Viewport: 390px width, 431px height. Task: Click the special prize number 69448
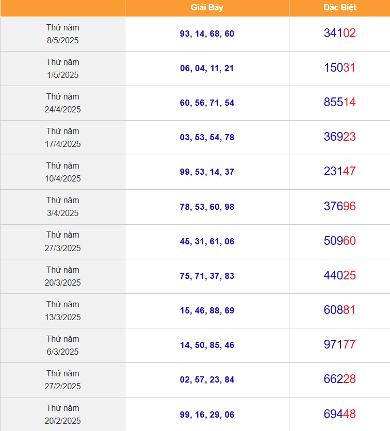339,414
